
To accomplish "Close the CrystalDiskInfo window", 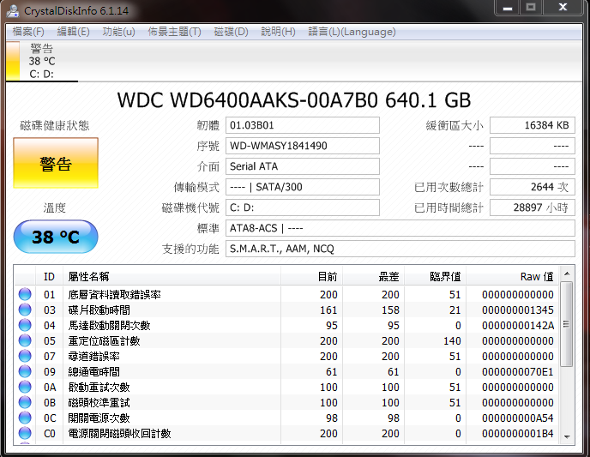I will coord(563,8).
